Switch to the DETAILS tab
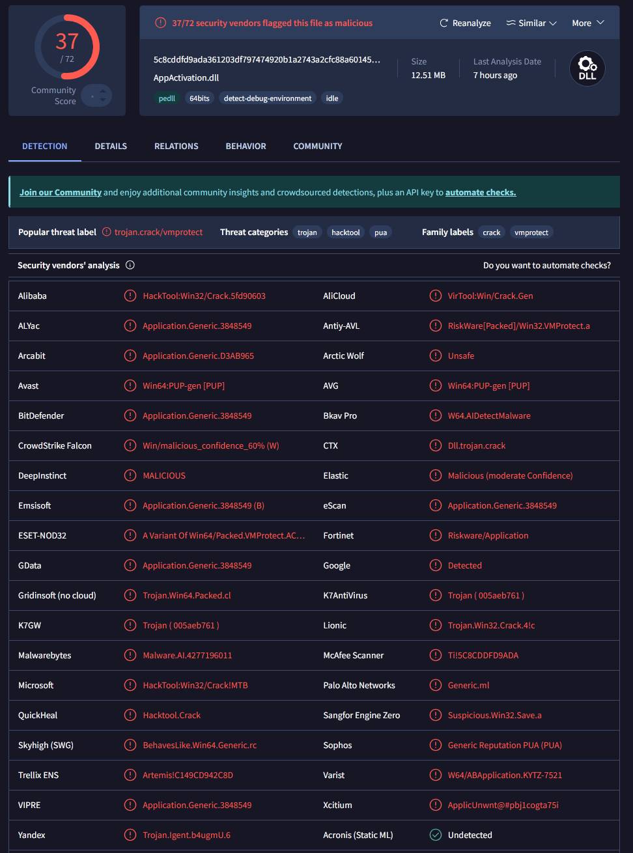The width and height of the screenshot is (633, 853). [x=111, y=146]
